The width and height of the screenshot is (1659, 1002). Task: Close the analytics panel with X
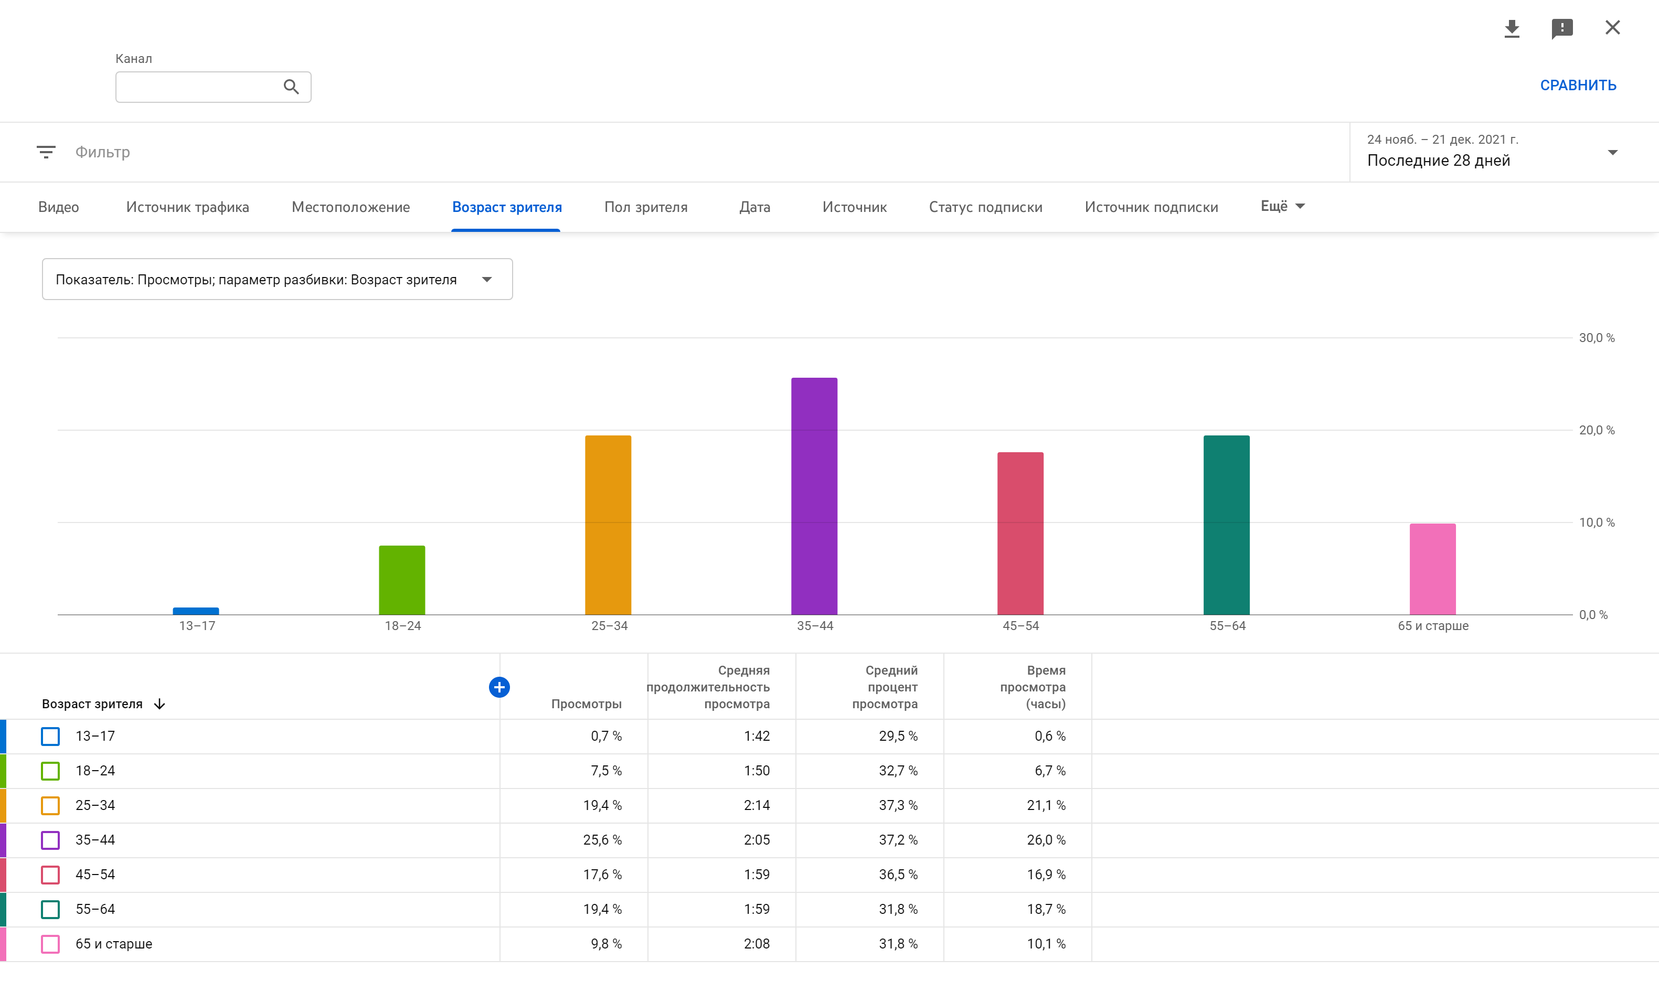pyautogui.click(x=1612, y=28)
